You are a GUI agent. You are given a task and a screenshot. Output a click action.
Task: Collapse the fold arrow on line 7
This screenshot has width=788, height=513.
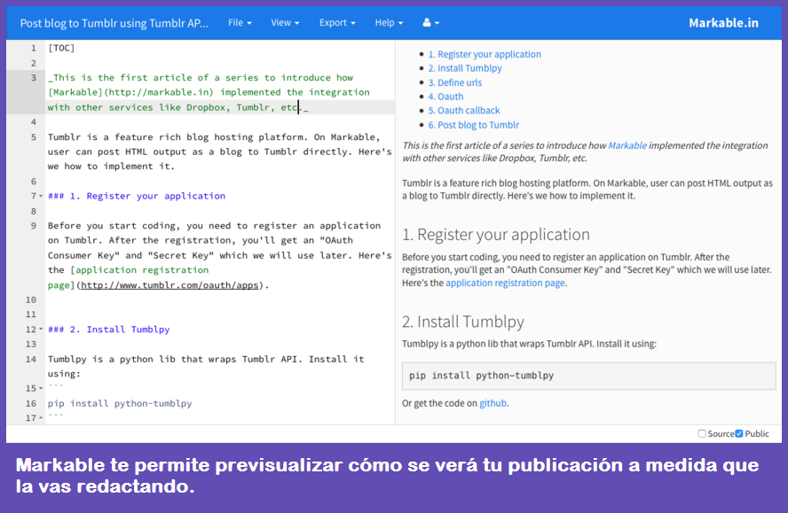(x=41, y=197)
